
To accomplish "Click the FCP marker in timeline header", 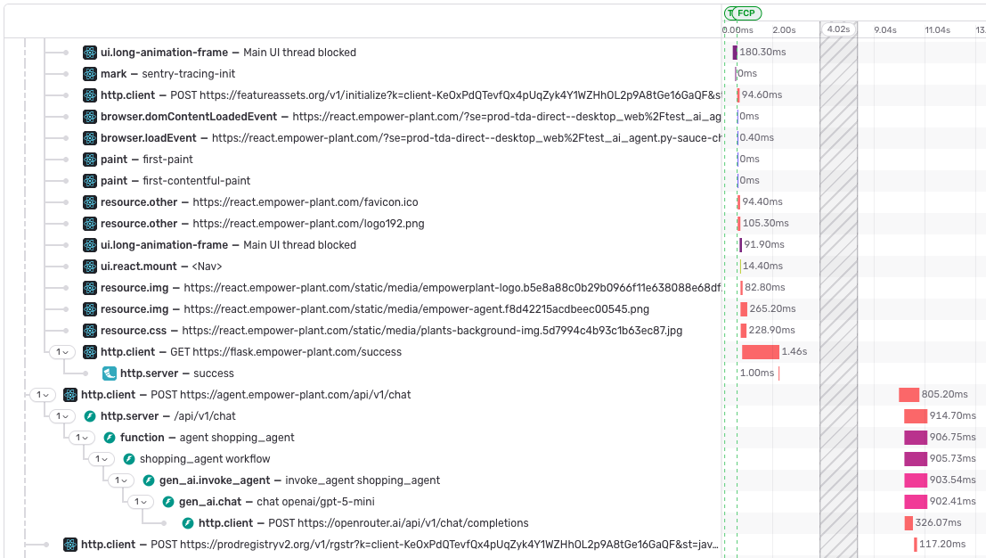I will point(746,13).
